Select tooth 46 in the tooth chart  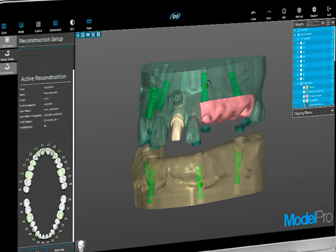[30, 217]
